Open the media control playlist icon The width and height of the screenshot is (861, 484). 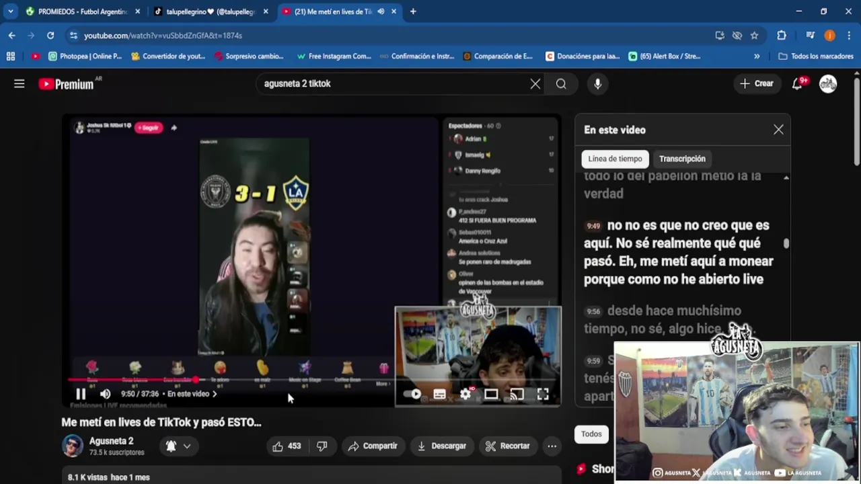pyautogui.click(x=811, y=35)
